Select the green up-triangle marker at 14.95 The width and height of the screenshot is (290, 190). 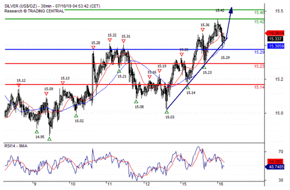coord(37,132)
